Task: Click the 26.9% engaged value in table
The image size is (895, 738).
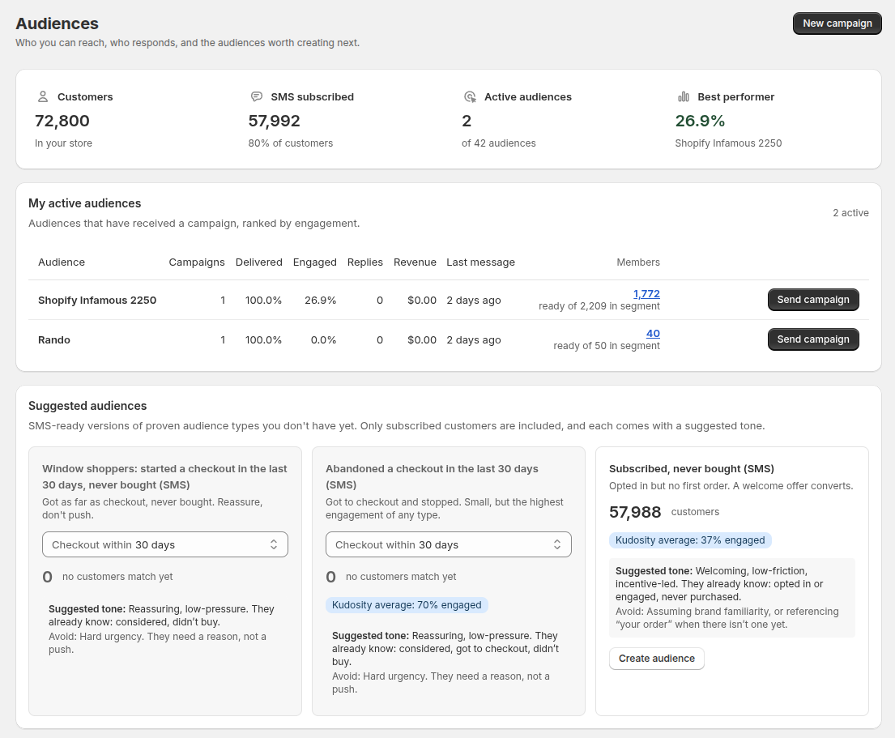Action: 320,301
